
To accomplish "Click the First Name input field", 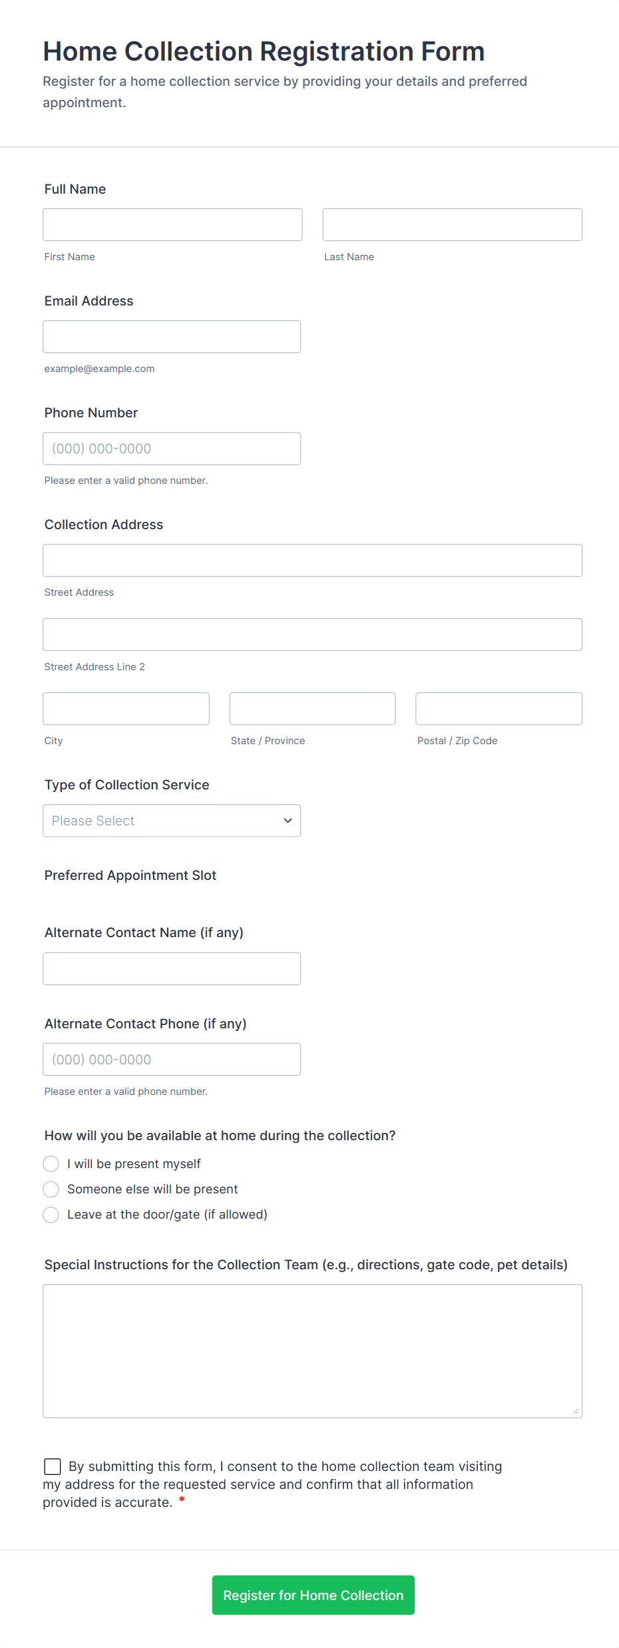I will click(172, 225).
